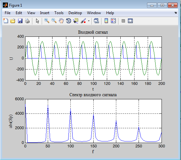Show plot tools and dock figure

click(130, 21)
